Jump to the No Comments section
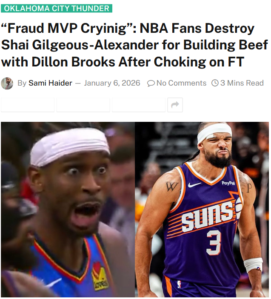The image size is (271, 299). 181,83
